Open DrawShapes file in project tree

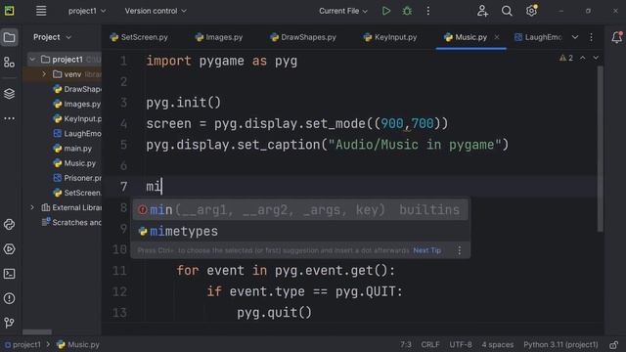76,89
